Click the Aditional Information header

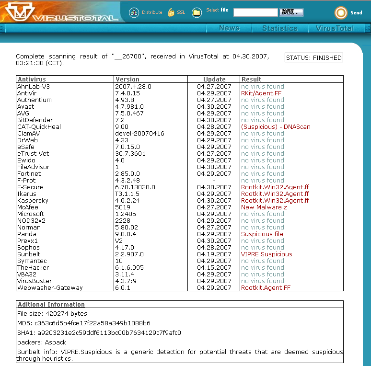click(x=51, y=304)
